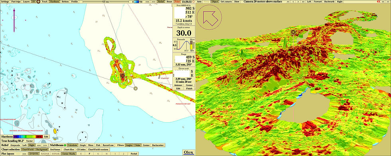
Task: Enable Auto camera mode
Action: 199,2
